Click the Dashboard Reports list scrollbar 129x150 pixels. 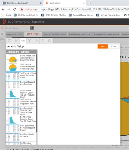pyautogui.click(x=37, y=93)
